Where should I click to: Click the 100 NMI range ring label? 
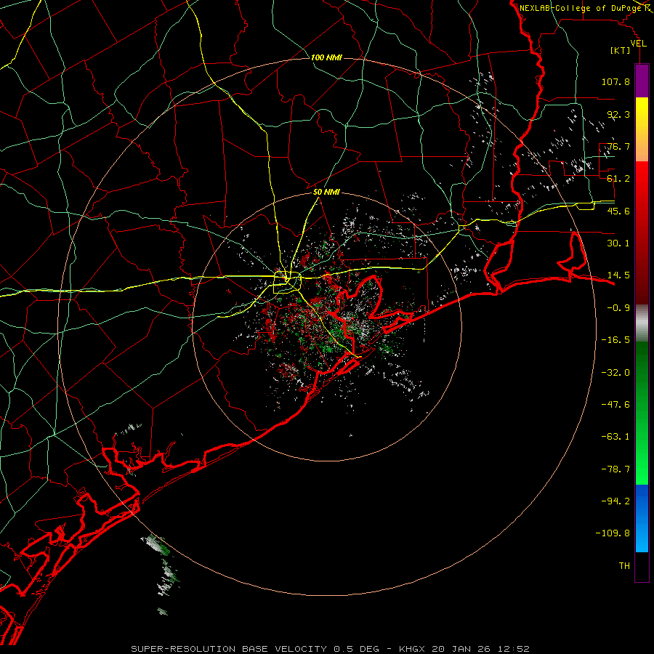click(x=326, y=57)
